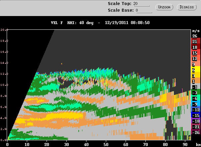Click the 26 m/s legend label

tap(195, 36)
